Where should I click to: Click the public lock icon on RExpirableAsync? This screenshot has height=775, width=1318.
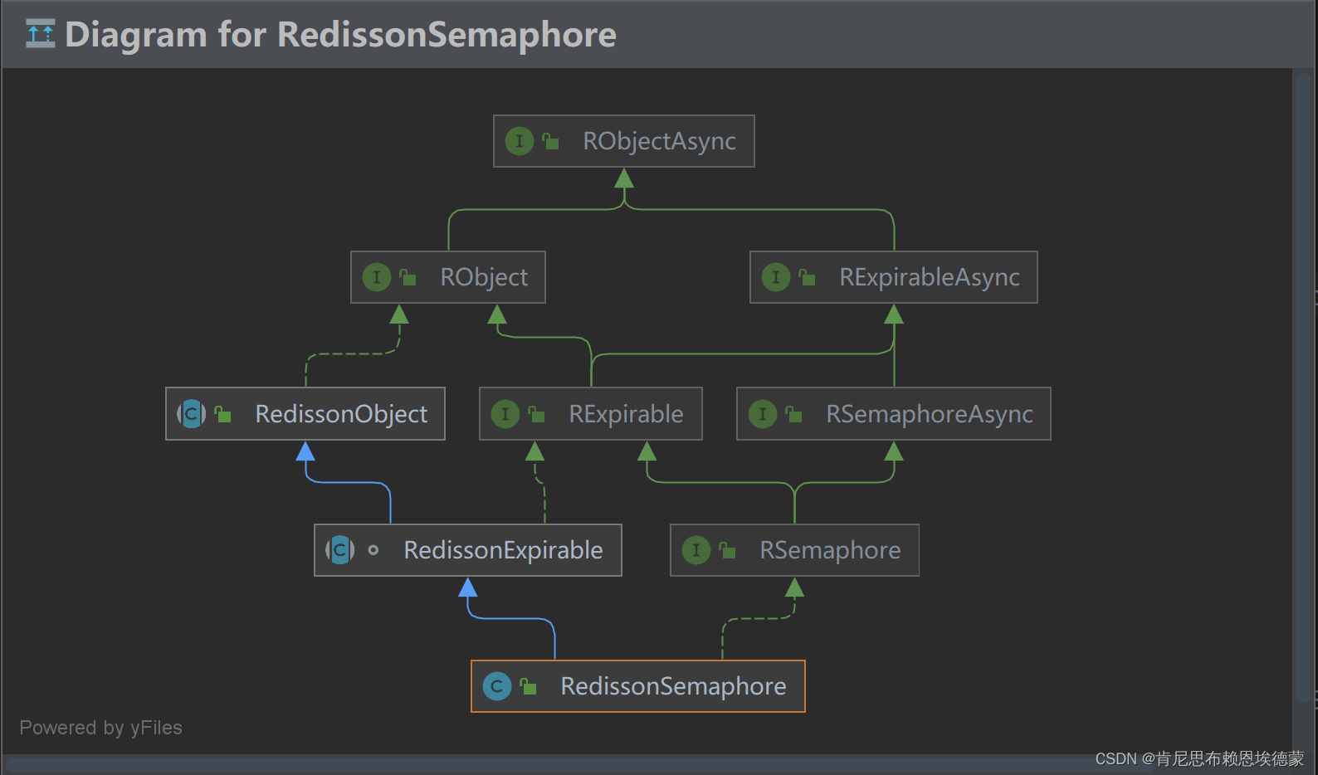tap(807, 277)
